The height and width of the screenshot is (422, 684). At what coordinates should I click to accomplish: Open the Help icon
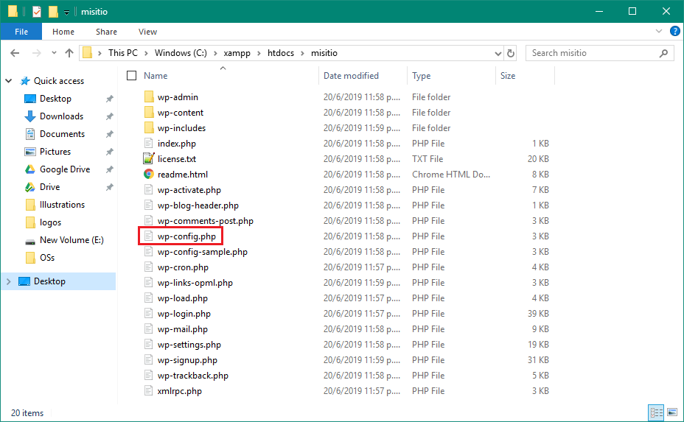point(674,31)
